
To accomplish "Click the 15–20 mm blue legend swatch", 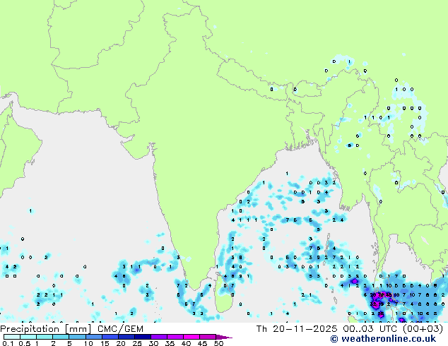I will pyautogui.click(x=110, y=337).
